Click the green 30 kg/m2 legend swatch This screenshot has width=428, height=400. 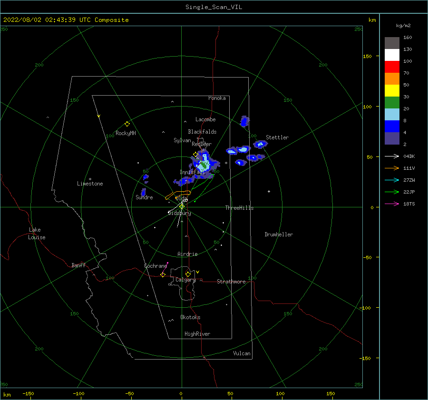pyautogui.click(x=392, y=102)
